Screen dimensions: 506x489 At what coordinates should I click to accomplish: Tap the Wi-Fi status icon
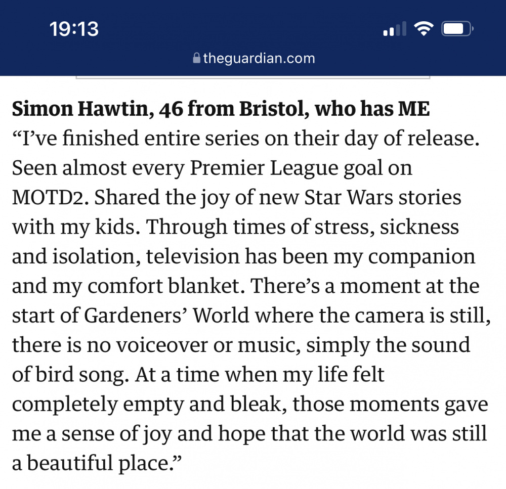click(424, 29)
